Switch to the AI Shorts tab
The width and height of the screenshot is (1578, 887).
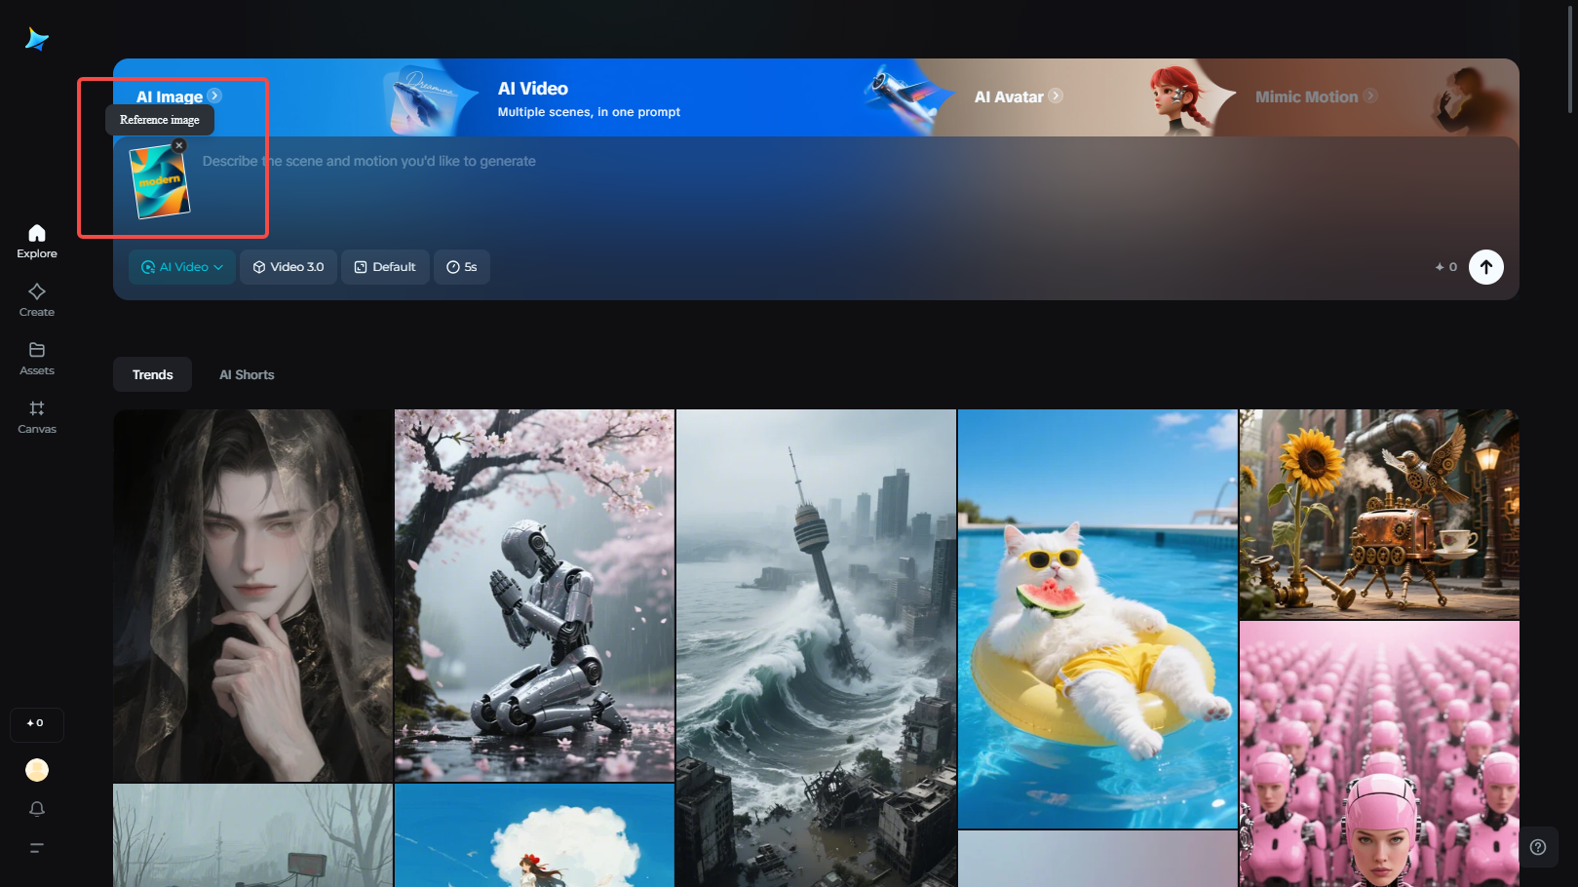[x=247, y=375]
